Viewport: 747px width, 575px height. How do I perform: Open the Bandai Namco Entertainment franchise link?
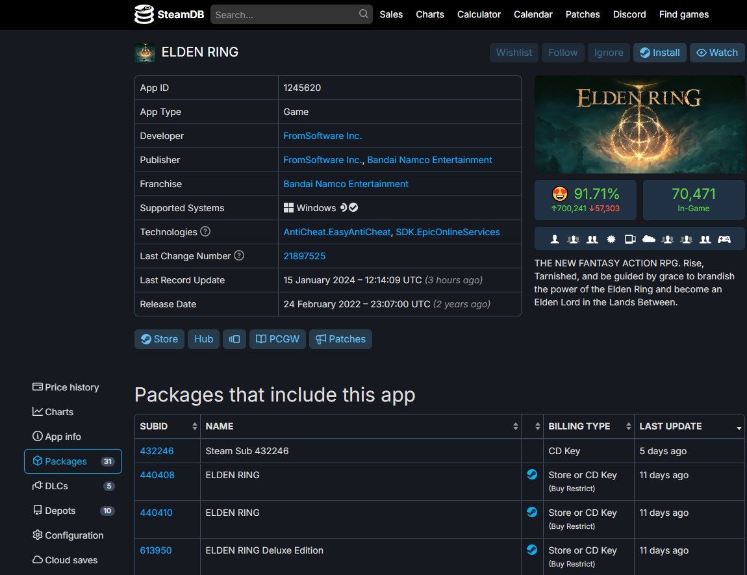346,183
